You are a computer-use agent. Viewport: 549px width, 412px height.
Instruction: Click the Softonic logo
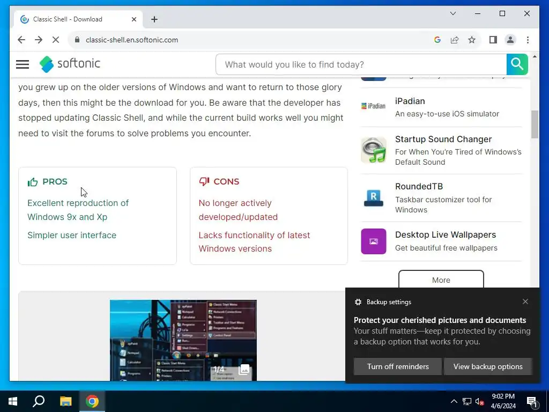[x=70, y=64]
